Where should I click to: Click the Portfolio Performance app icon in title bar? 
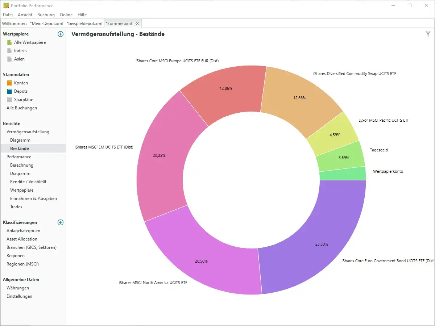coord(6,6)
